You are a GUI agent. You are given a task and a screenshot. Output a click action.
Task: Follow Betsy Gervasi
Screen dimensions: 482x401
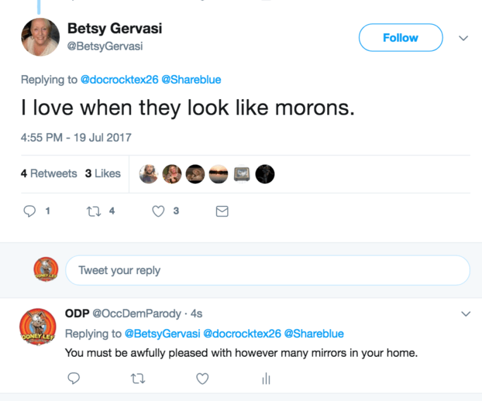click(401, 38)
